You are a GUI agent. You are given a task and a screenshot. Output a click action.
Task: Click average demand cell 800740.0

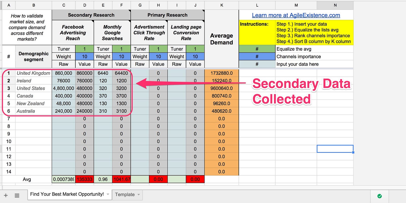coord(222,96)
